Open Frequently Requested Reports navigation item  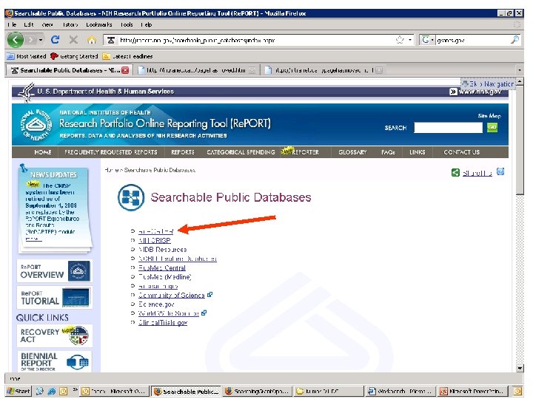point(111,152)
